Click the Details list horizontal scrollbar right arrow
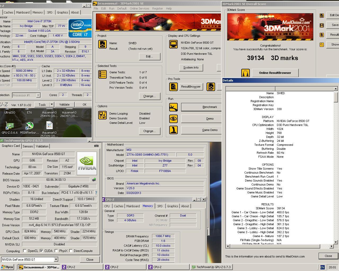339x271 pixels. pos(331,246)
